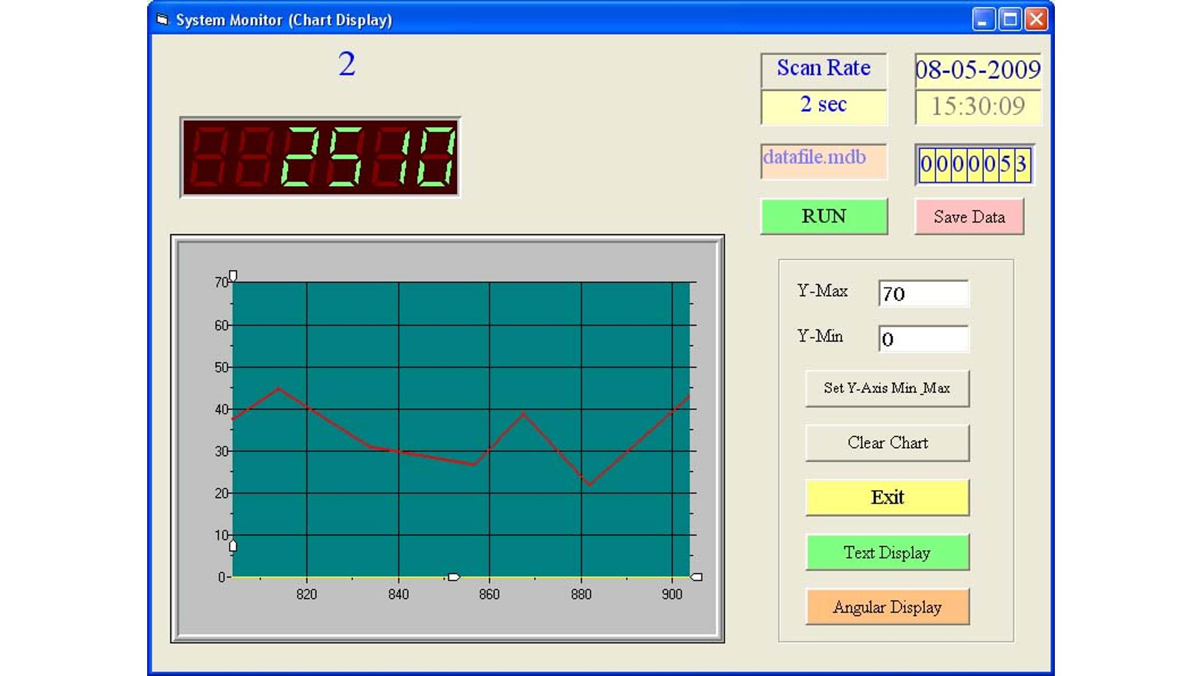
Task: Click the date 08-05-2009 field
Action: coord(978,70)
